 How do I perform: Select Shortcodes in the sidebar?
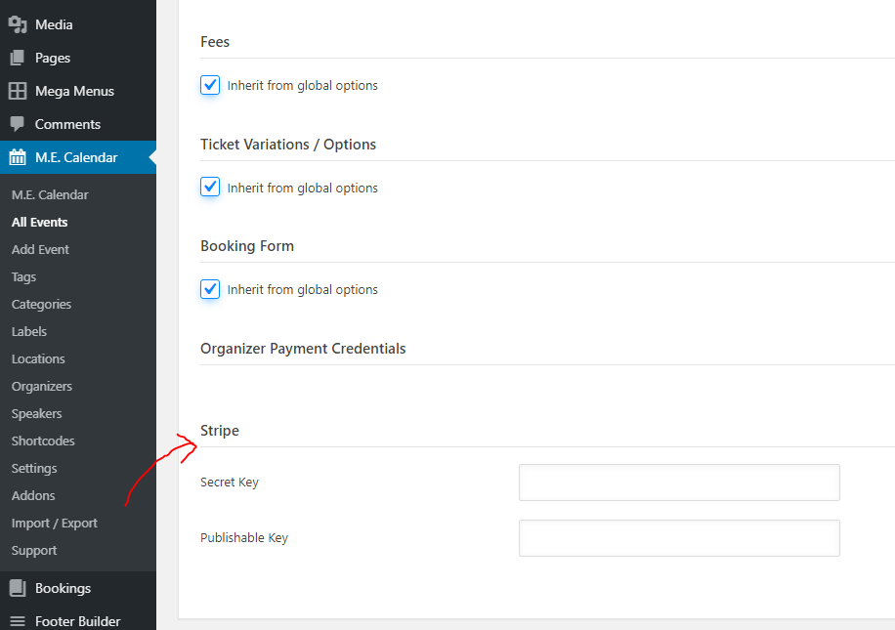[43, 441]
